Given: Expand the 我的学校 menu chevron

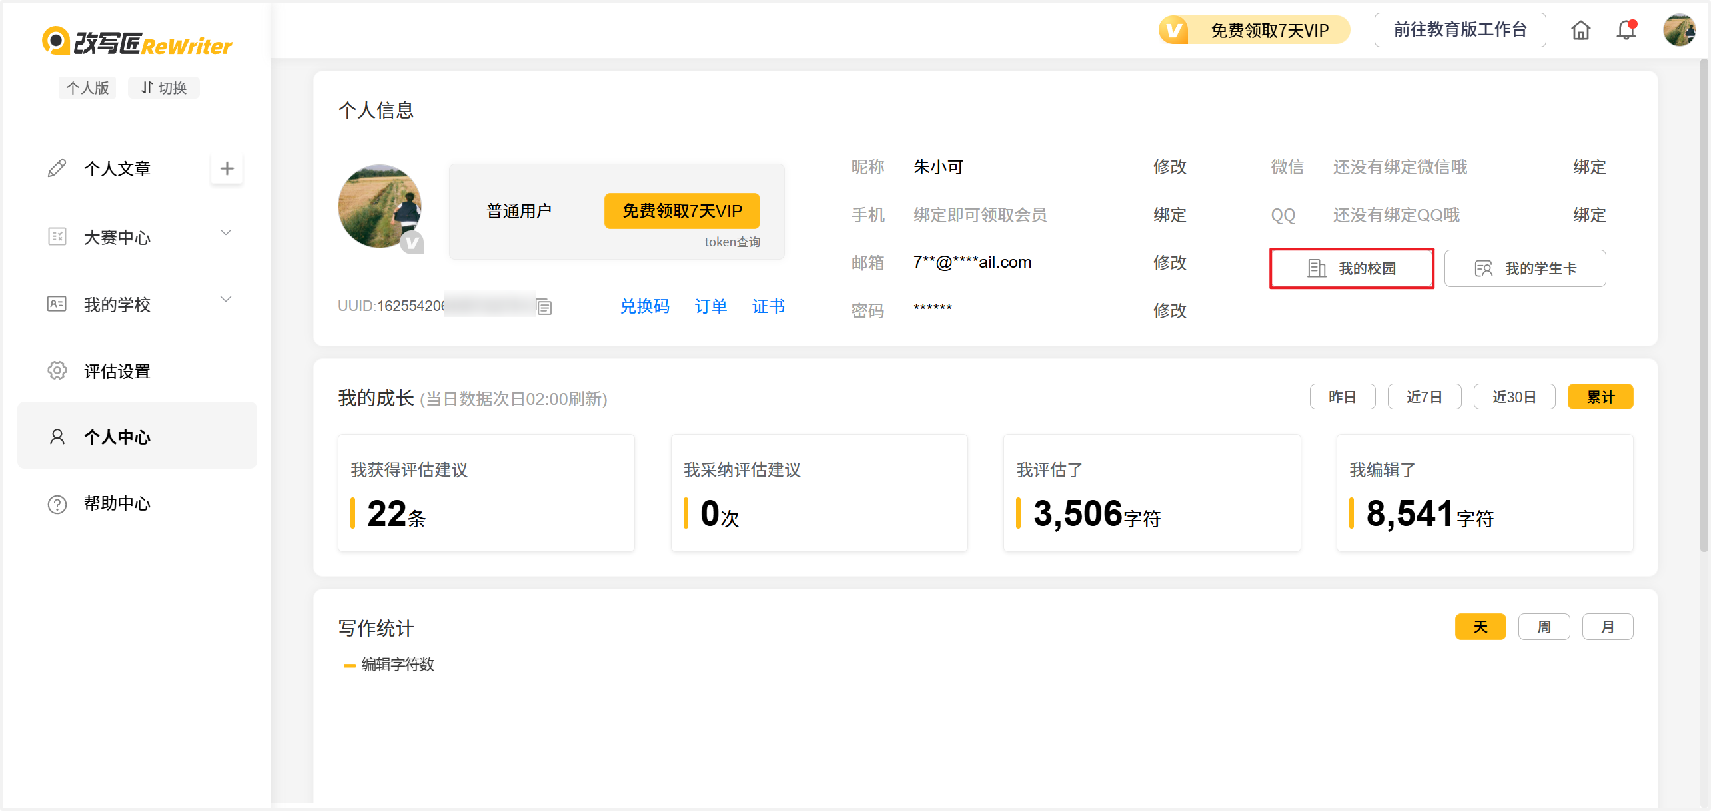Looking at the screenshot, I should tap(226, 300).
